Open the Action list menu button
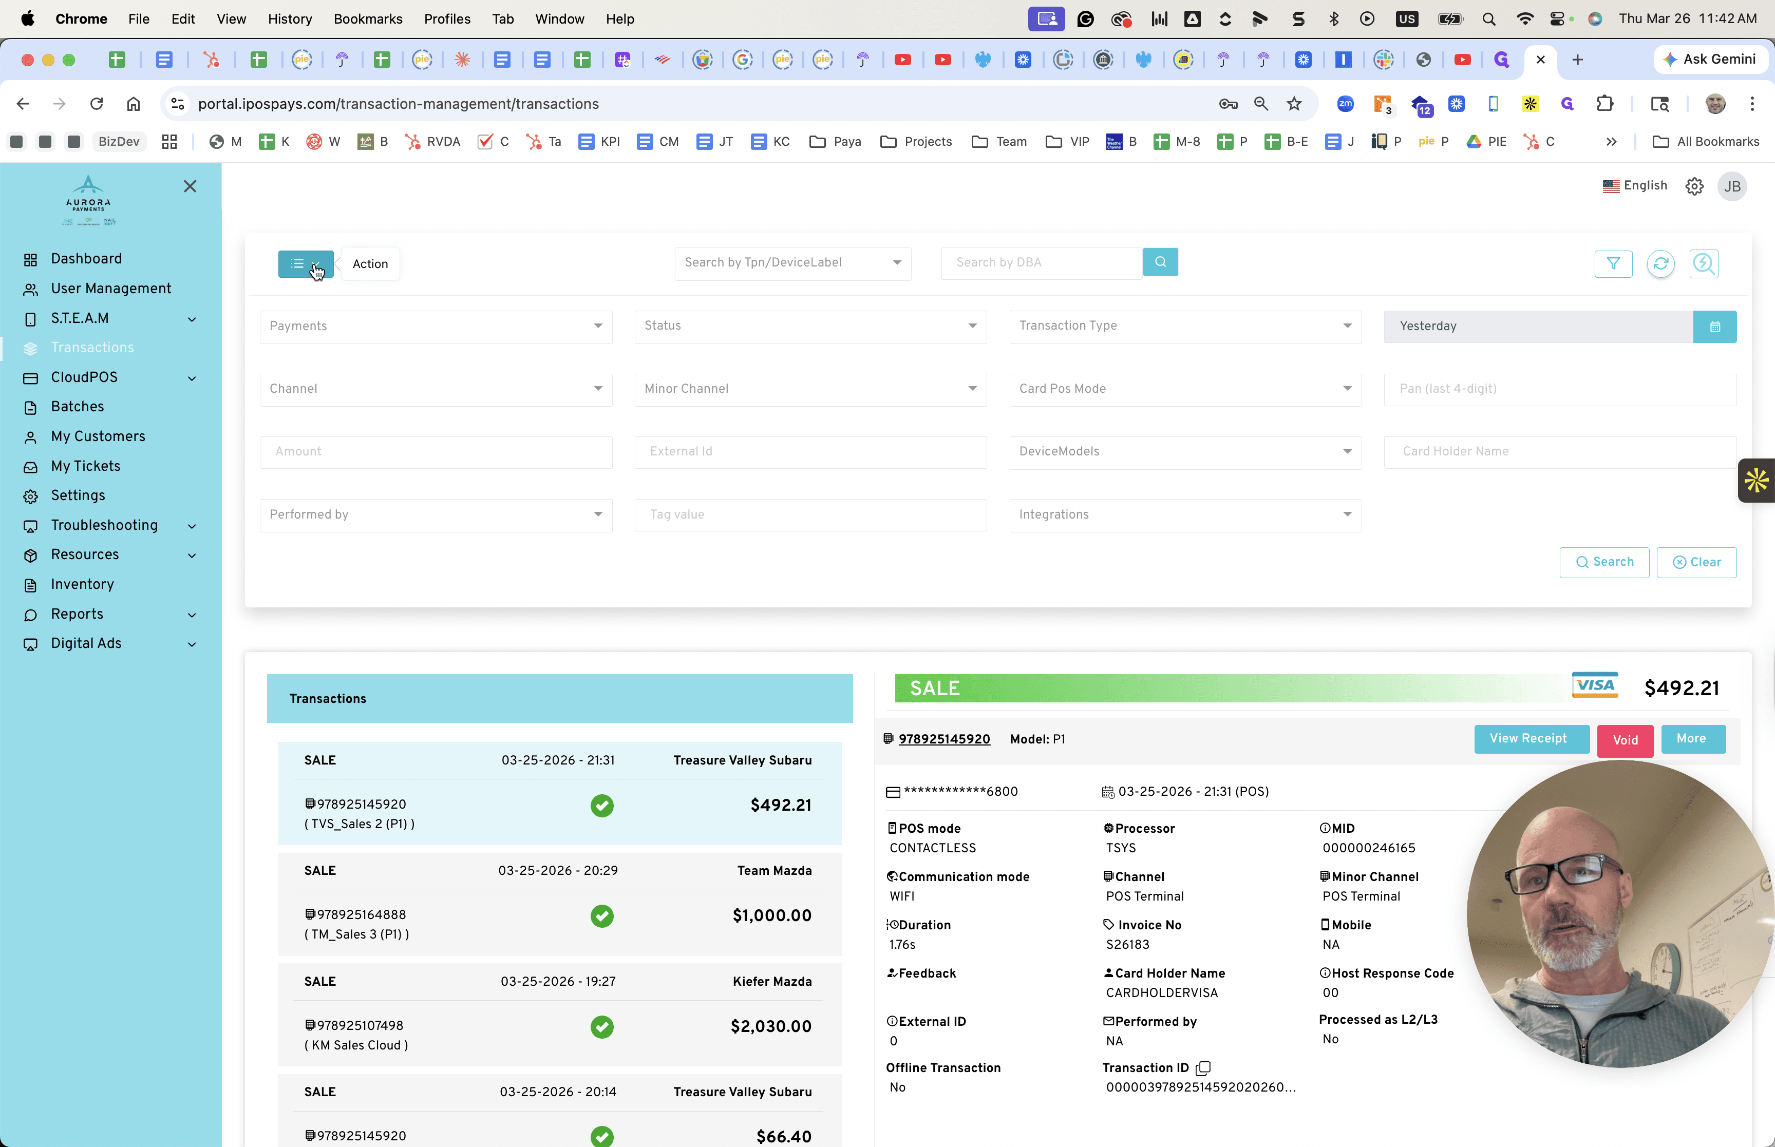This screenshot has width=1775, height=1147. [306, 264]
